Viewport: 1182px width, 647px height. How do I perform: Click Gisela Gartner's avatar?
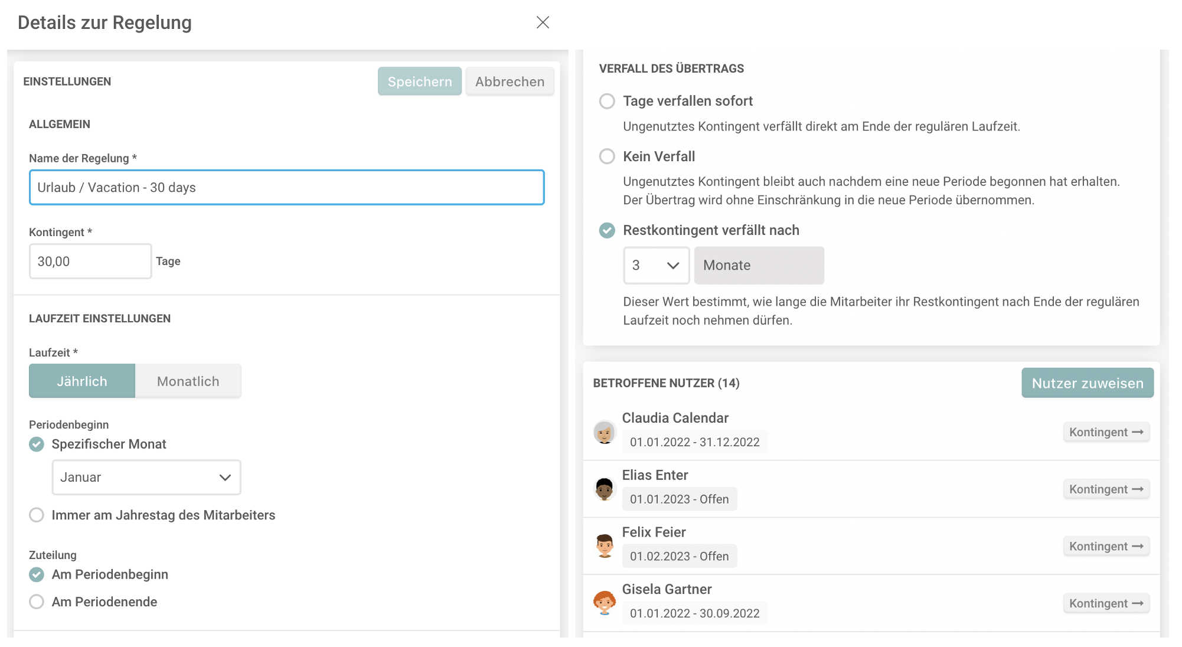click(x=605, y=603)
